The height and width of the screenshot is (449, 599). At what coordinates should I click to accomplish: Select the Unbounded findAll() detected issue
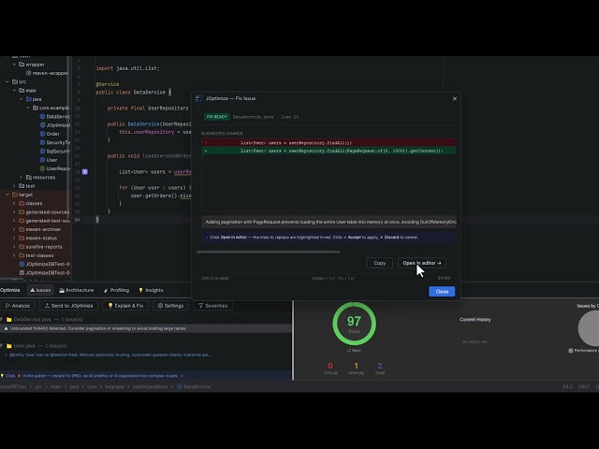click(x=145, y=328)
